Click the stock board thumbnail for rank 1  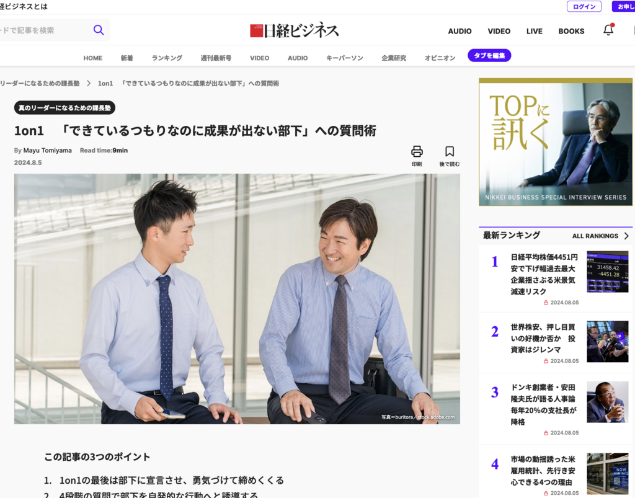608,272
